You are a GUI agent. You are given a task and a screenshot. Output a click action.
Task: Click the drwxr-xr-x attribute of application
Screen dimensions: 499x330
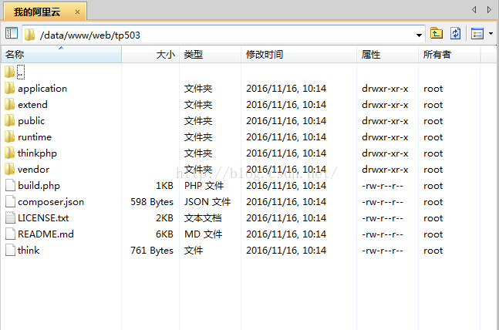coord(385,89)
